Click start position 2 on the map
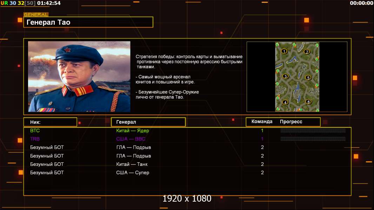374x210 pixels. click(307, 51)
